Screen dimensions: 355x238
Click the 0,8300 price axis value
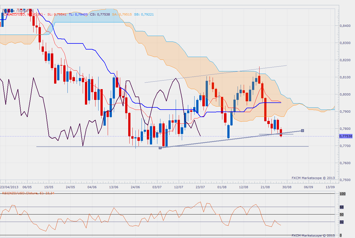(x=345, y=43)
